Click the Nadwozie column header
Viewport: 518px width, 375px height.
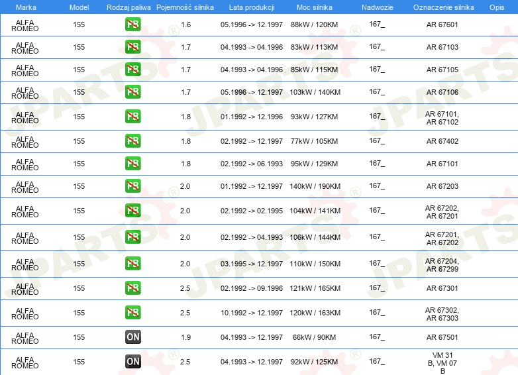[378, 7]
